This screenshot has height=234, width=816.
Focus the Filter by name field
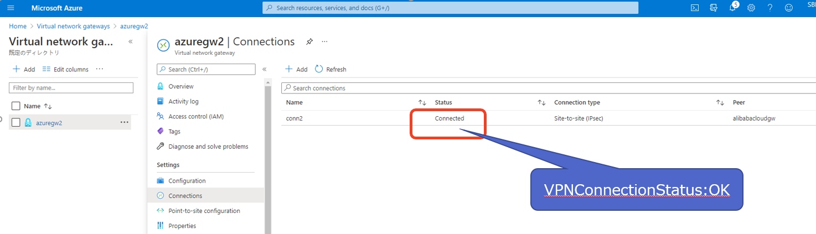[x=71, y=88]
